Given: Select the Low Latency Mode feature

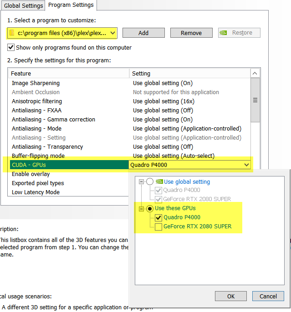Looking at the screenshot, I should [36, 192].
